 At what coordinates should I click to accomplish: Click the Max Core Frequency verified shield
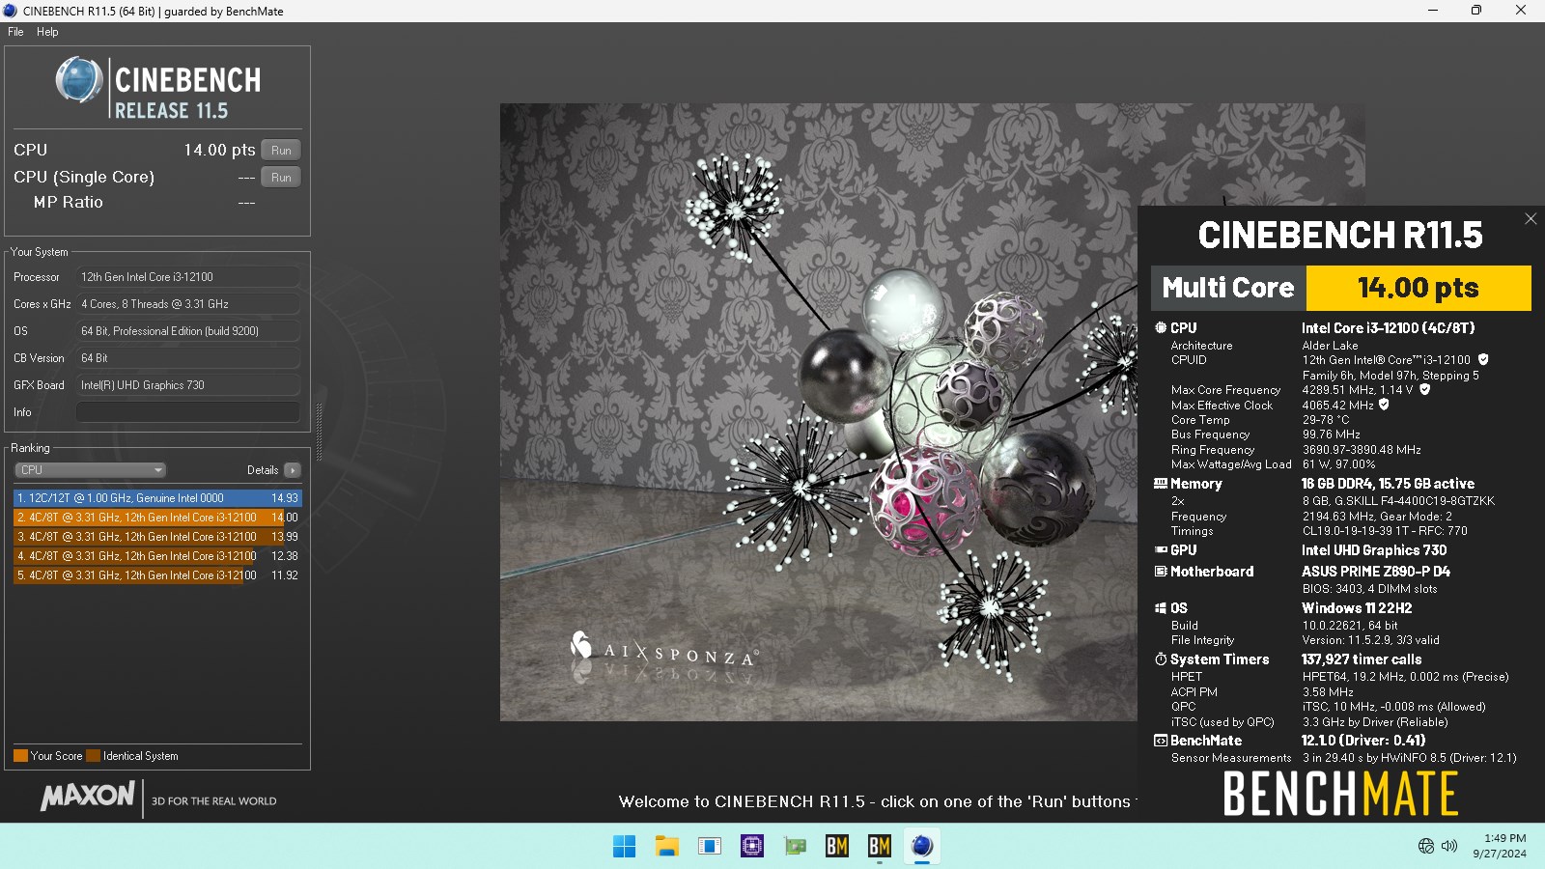pos(1424,390)
